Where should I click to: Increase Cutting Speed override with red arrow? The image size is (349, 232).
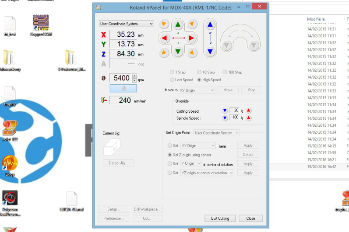click(x=249, y=111)
